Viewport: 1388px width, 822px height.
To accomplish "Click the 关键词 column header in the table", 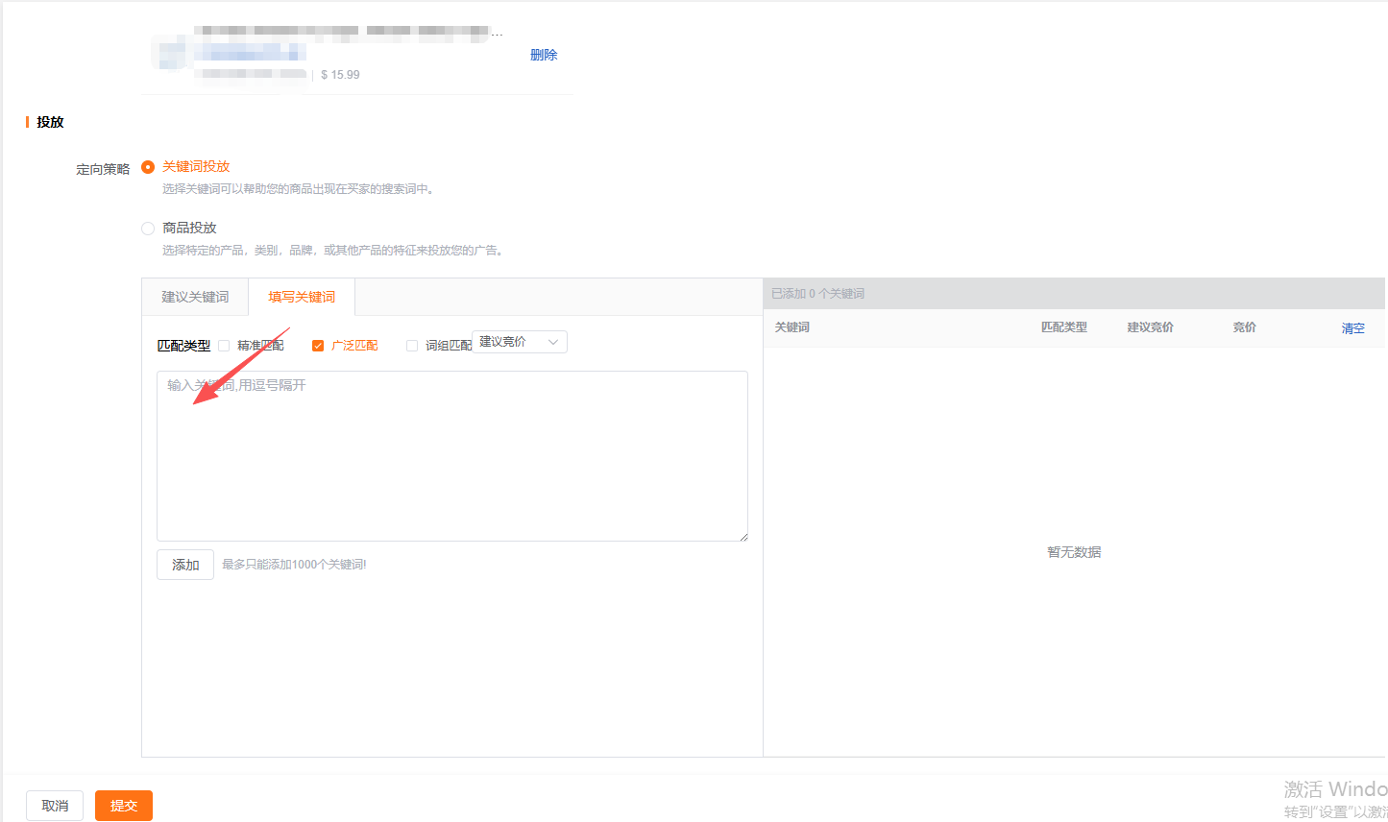I will pyautogui.click(x=792, y=327).
